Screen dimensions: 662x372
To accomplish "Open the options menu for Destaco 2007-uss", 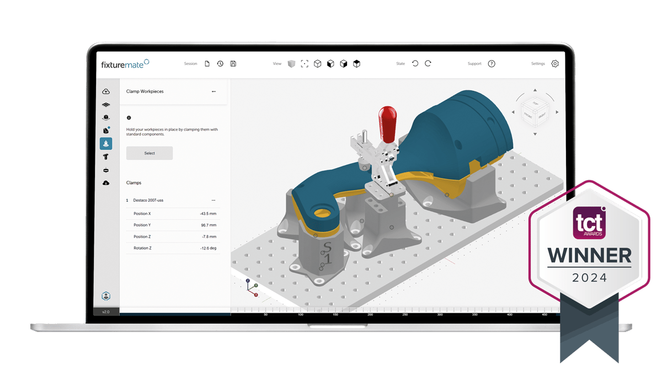I will click(213, 201).
